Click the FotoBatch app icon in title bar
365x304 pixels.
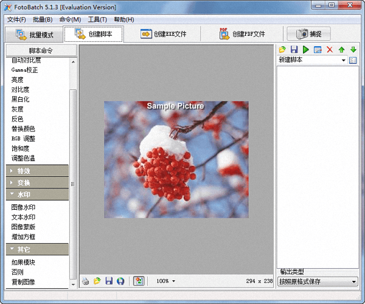coord(8,7)
